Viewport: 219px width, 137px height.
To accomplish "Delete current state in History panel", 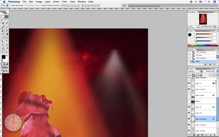I will point(214,64).
